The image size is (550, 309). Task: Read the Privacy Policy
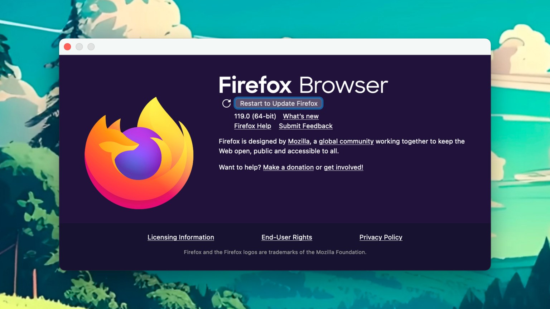point(381,237)
